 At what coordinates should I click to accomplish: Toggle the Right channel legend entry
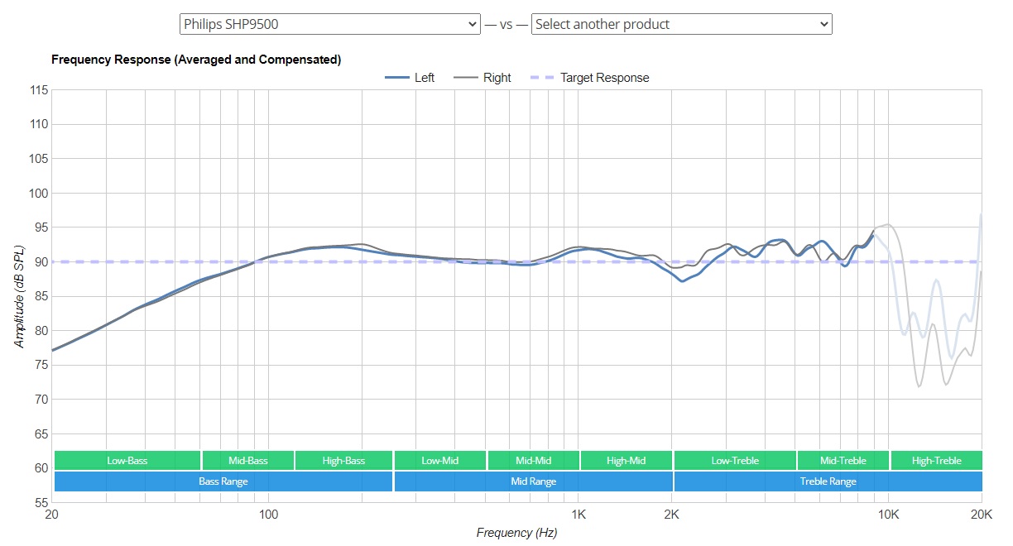pos(483,78)
